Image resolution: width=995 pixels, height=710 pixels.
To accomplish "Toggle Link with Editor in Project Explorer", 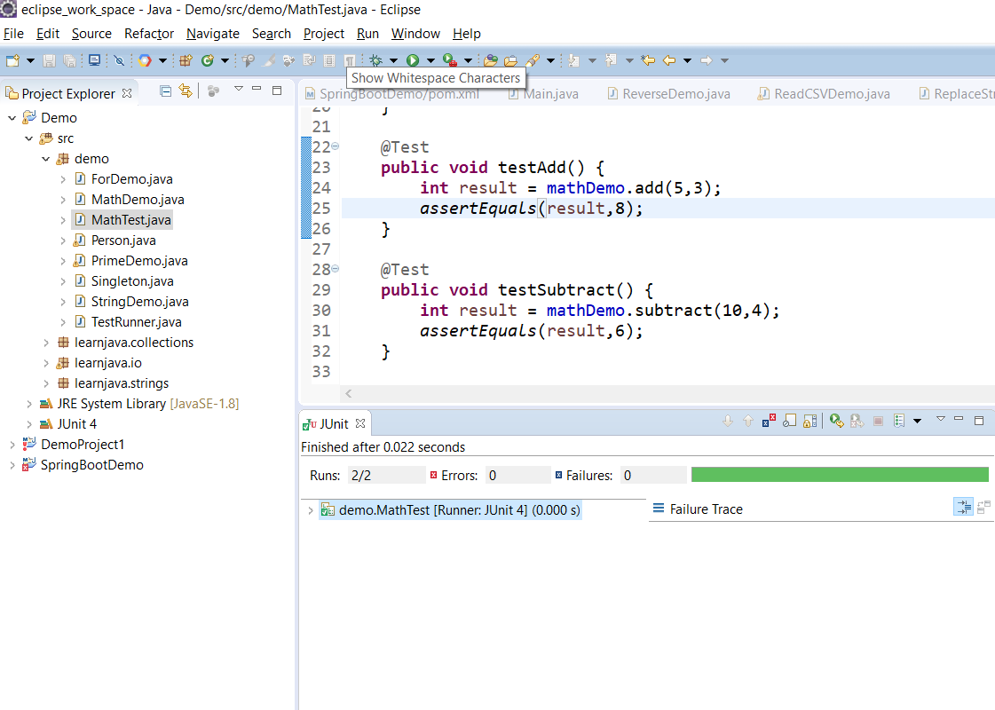I will (x=186, y=91).
